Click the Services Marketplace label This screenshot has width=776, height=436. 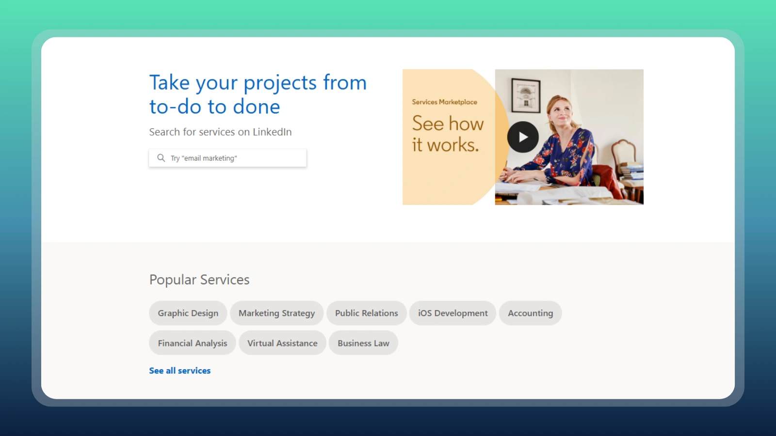[445, 102]
